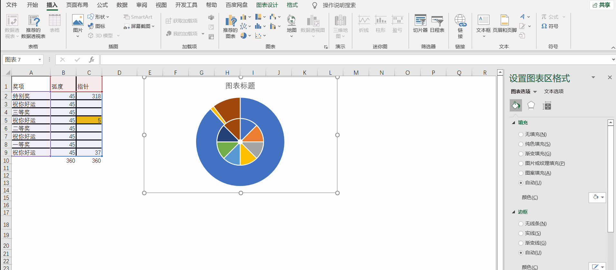The height and width of the screenshot is (270, 616).
Task: Open the name box dropdown for 图表 7
Action: [40, 60]
